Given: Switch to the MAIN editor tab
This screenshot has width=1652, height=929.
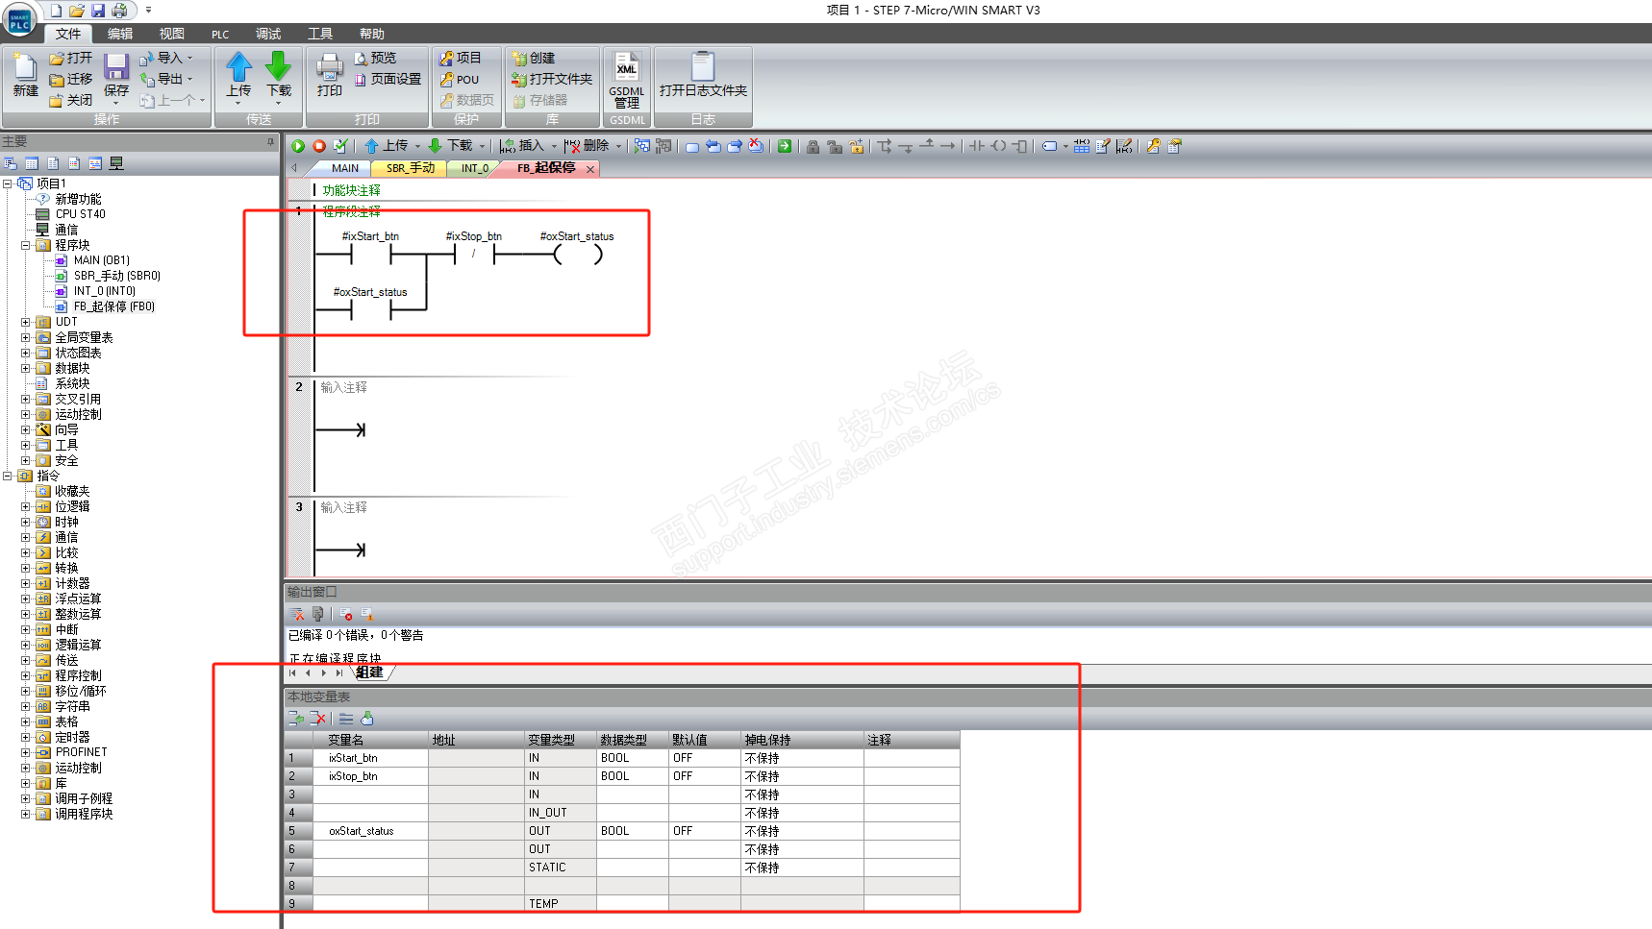Looking at the screenshot, I should [344, 168].
